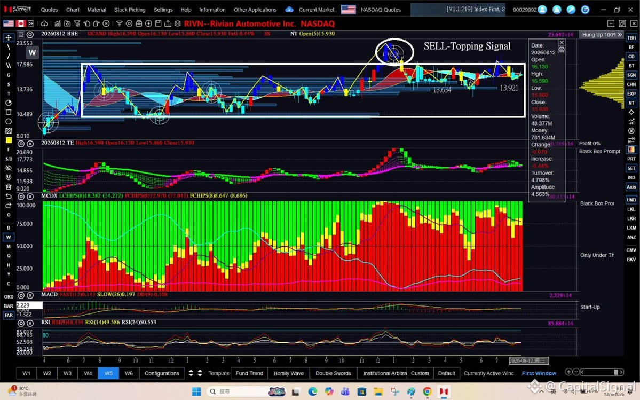
Task: Click the UND button in right sidebar
Action: click(x=631, y=200)
